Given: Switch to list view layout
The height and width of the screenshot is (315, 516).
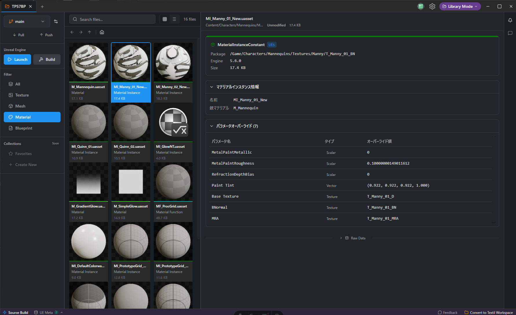Looking at the screenshot, I should [x=174, y=19].
